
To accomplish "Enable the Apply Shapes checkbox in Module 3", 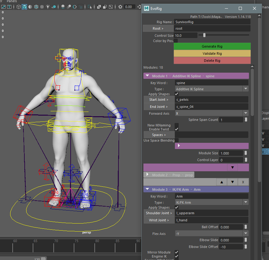I will click(176, 207).
